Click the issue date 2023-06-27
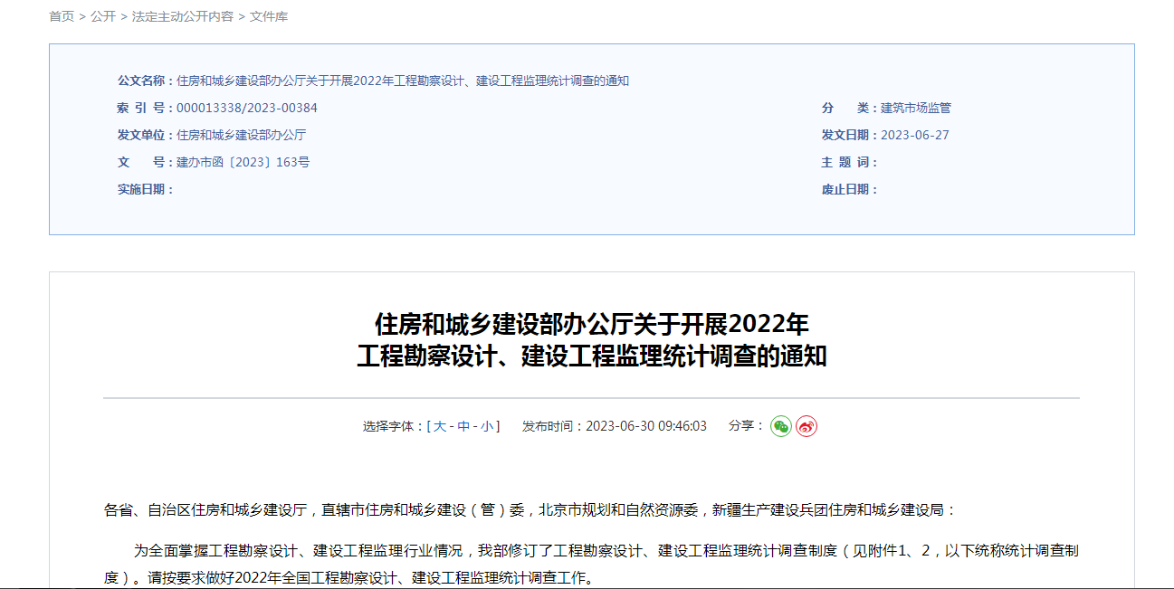This screenshot has width=1174, height=589. [915, 135]
